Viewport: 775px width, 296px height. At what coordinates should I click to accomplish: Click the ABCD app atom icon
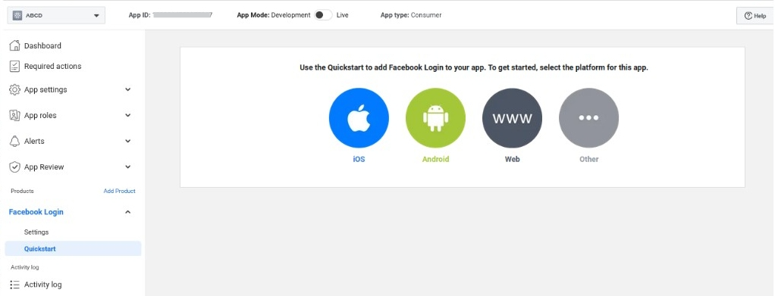(17, 15)
